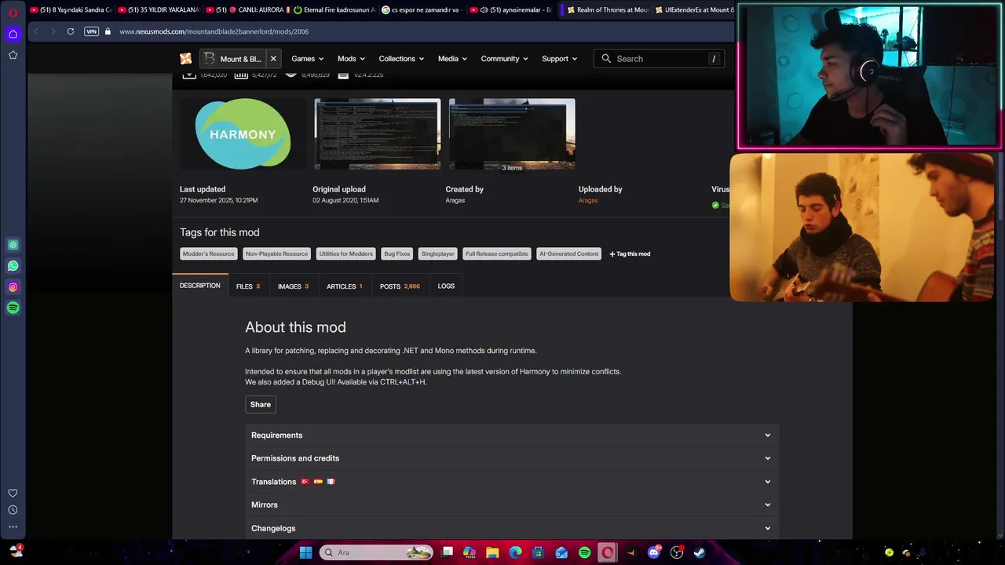Expand the Community dropdown menu
Screen dimensions: 1005x565
[x=504, y=59]
